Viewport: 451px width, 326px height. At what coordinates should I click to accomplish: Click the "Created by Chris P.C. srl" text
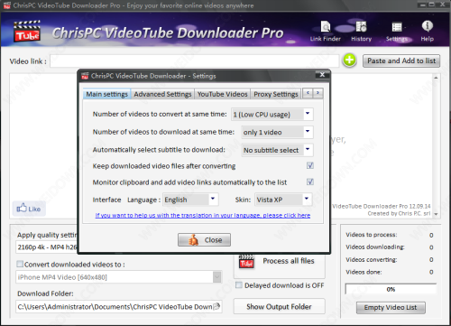click(399, 213)
